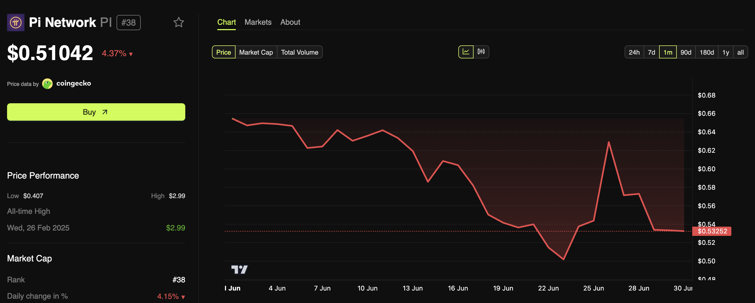Open the About tab
The width and height of the screenshot is (755, 303).
click(290, 22)
